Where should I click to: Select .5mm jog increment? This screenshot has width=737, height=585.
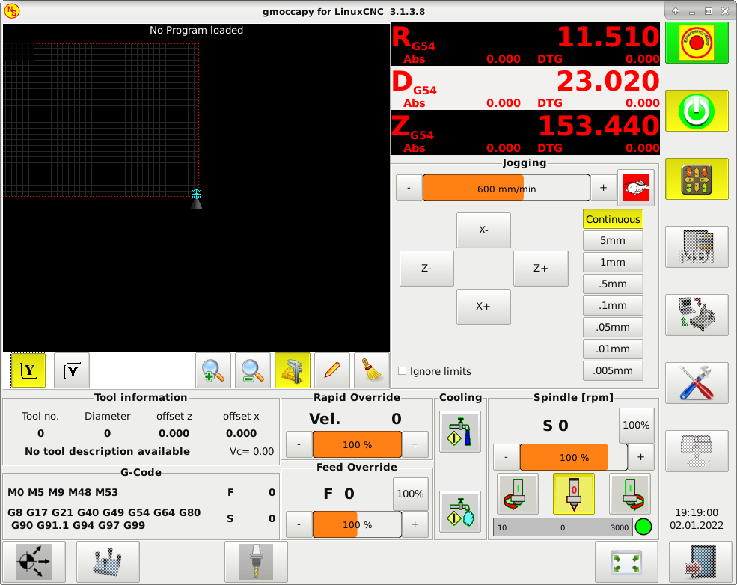coord(613,284)
